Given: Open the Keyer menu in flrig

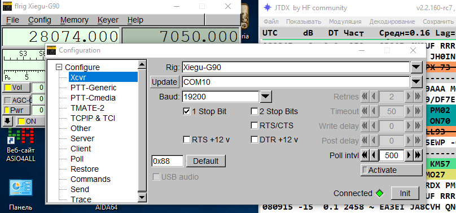Looking at the screenshot, I should tap(108, 20).
